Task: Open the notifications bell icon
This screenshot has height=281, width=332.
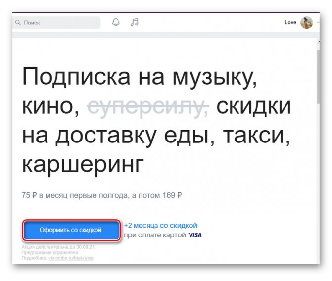Action: 116,22
